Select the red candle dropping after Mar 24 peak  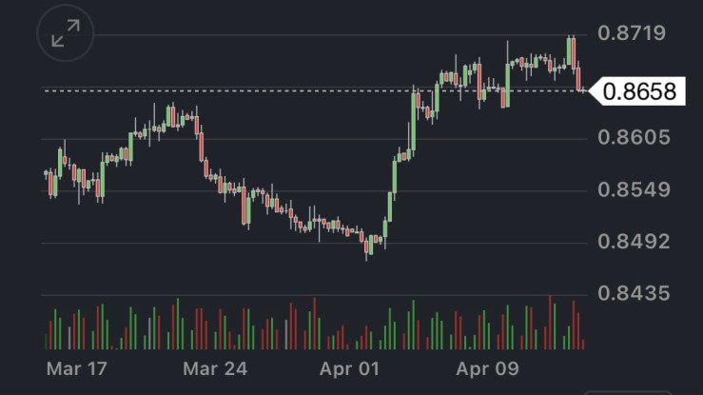coord(202,145)
